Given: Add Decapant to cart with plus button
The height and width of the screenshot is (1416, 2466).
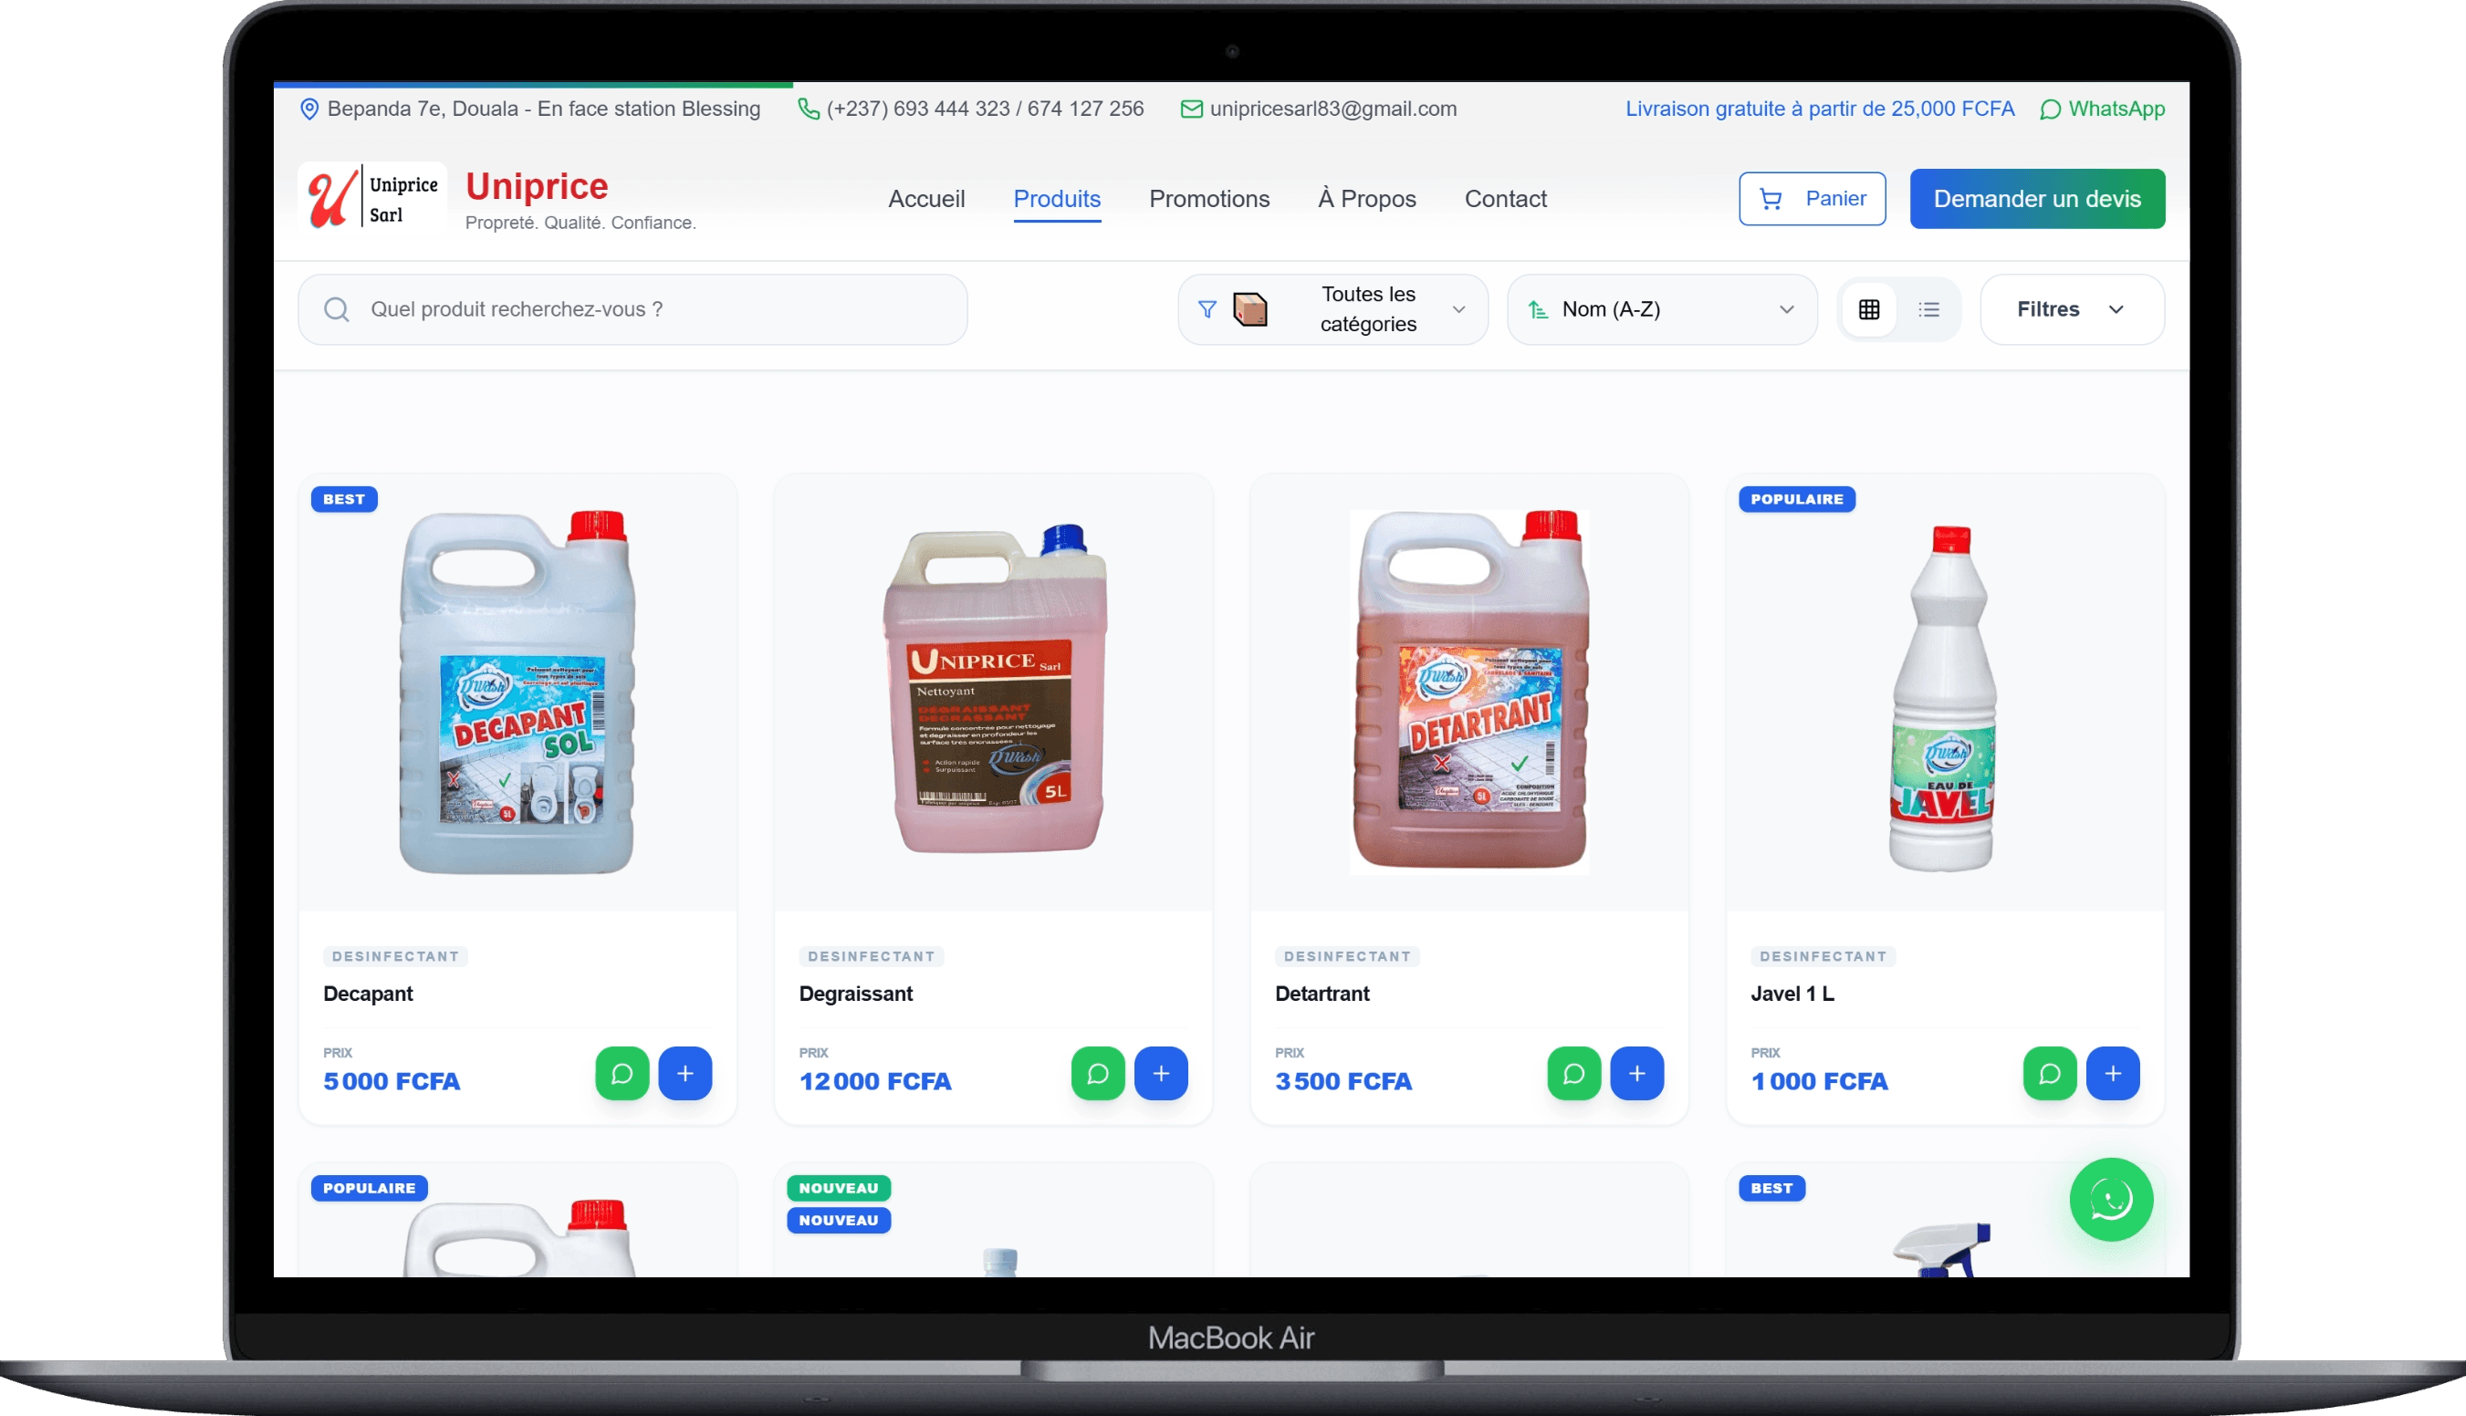Looking at the screenshot, I should click(x=684, y=1073).
